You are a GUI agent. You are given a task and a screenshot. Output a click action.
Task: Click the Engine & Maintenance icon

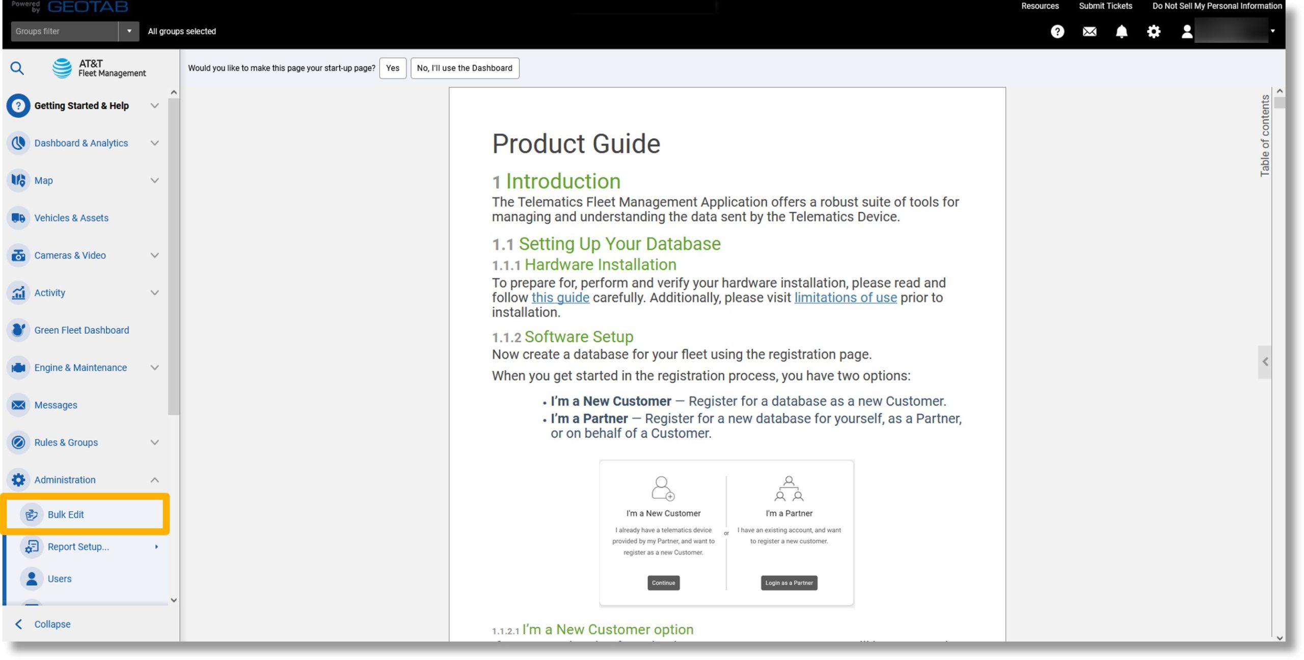coord(18,367)
